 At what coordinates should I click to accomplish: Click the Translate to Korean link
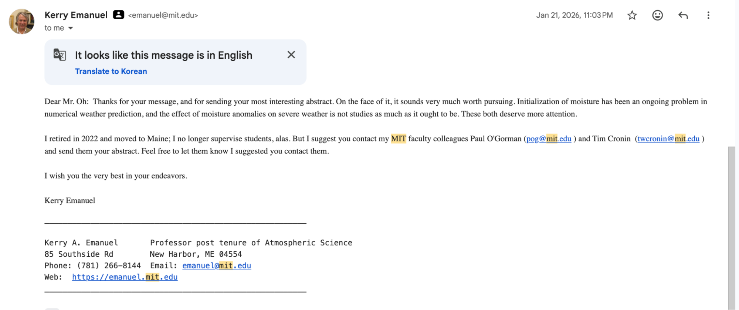[x=111, y=71]
